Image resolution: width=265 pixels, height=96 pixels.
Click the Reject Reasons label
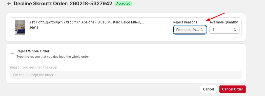185,22
